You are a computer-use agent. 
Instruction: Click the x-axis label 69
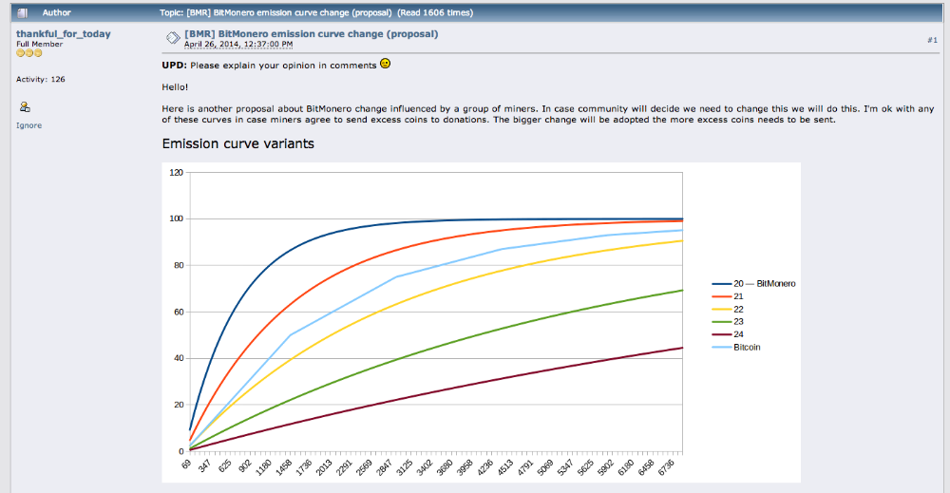pos(186,464)
